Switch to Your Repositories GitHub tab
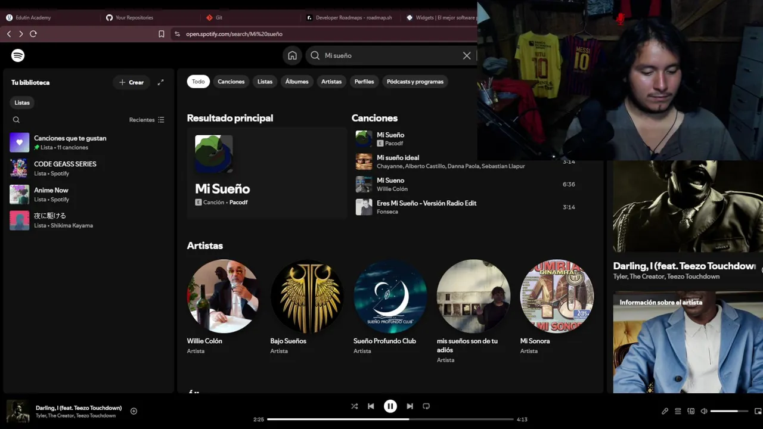Viewport: 763px width, 429px height. (x=150, y=17)
